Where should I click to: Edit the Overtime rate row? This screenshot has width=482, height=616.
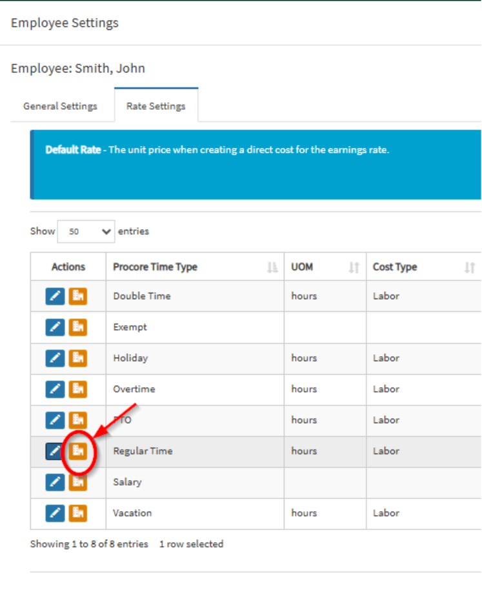pyautogui.click(x=55, y=389)
